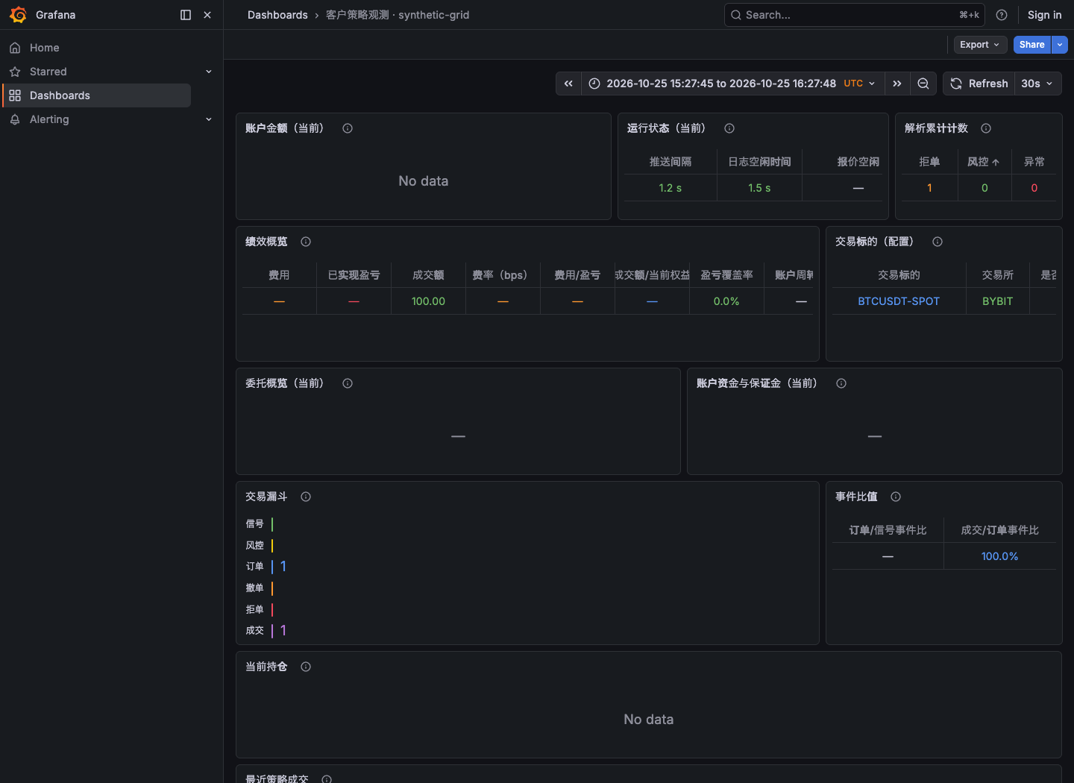Click the 推送间隔 value 1.2 s

671,188
